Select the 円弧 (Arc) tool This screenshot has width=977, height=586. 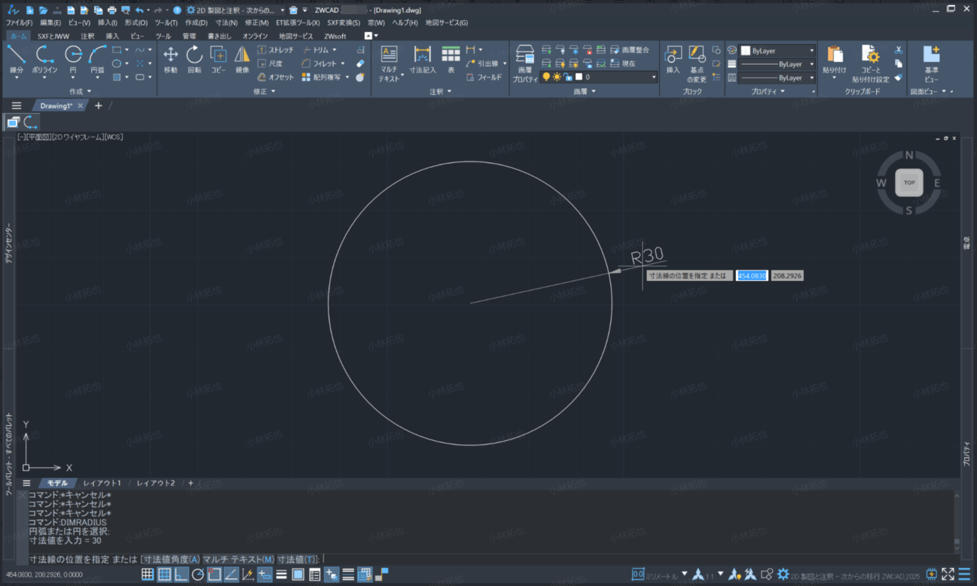tap(97, 60)
